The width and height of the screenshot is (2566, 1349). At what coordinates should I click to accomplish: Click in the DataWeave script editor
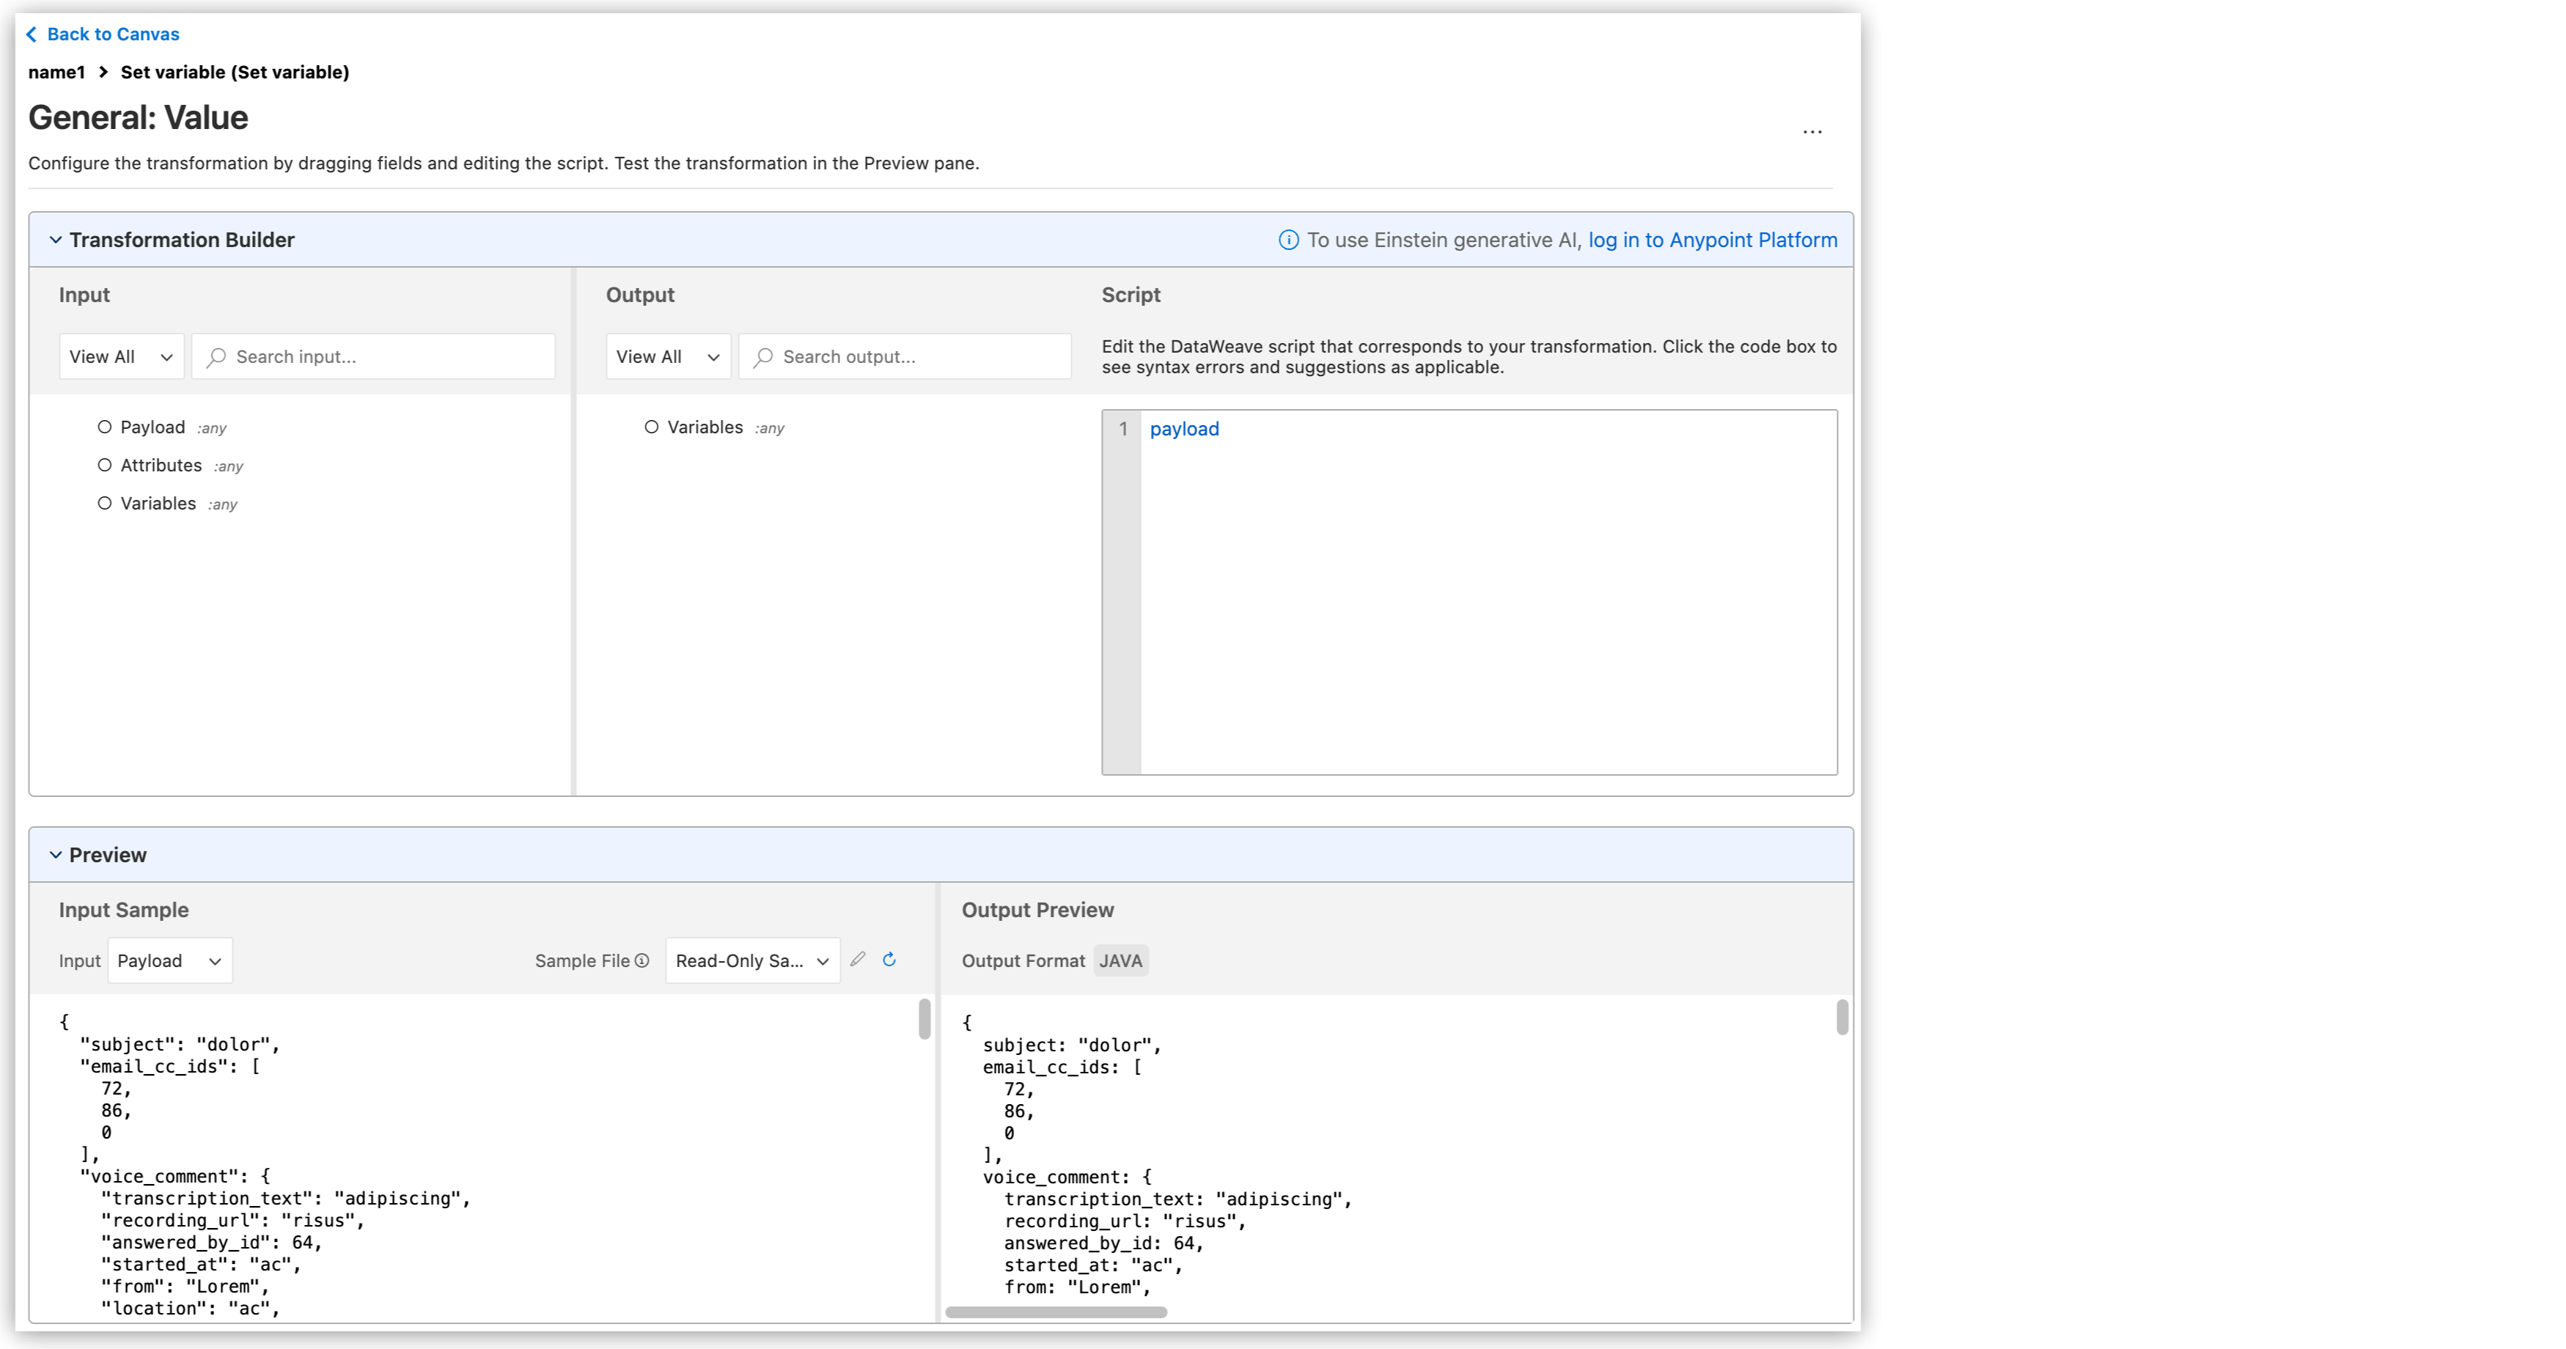tap(1488, 592)
